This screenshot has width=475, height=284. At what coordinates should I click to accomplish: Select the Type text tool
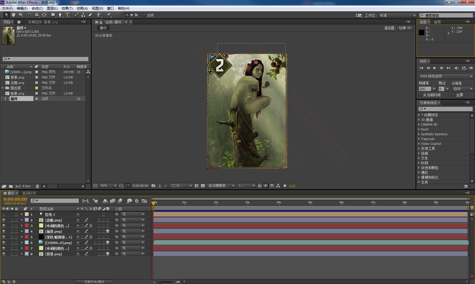67,15
